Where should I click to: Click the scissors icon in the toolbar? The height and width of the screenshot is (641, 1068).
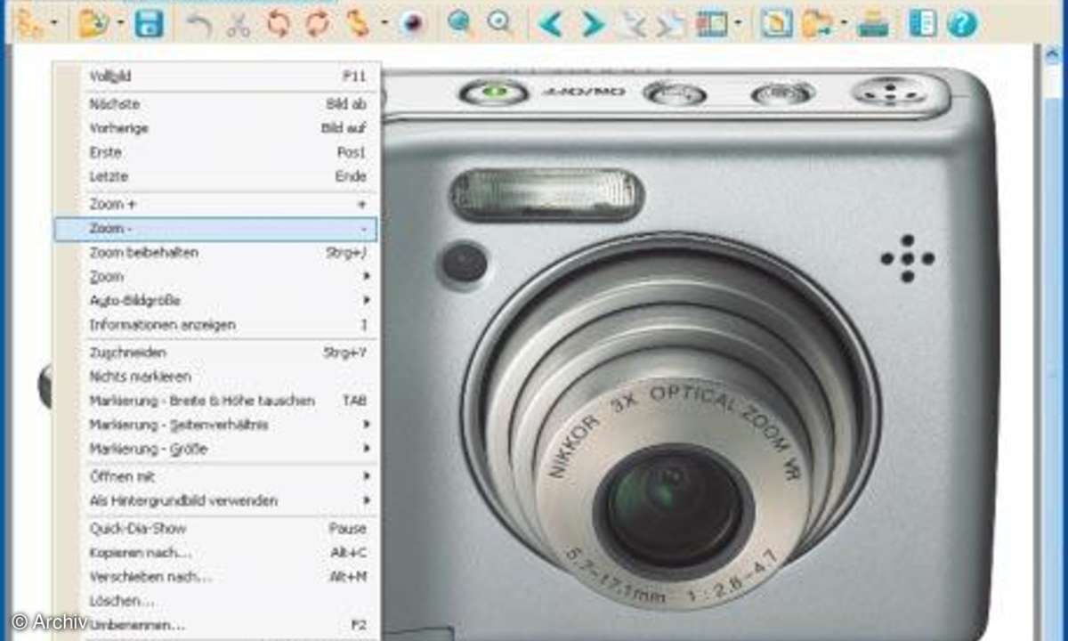click(238, 23)
